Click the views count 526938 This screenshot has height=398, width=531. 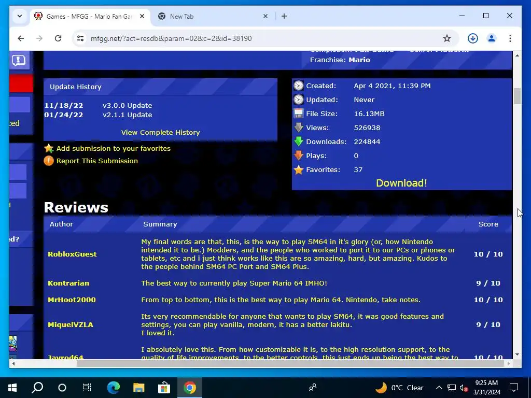[367, 127]
